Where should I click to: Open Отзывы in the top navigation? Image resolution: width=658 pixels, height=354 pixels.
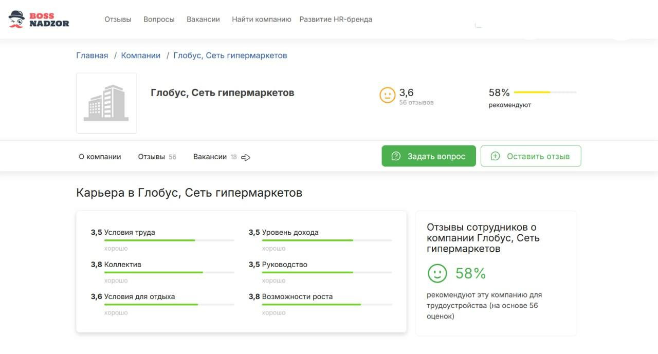[118, 19]
